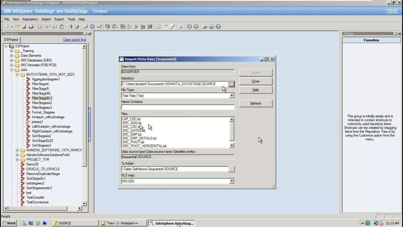
Task: Expand the PROJECT_TVR folder
Action: point(17,160)
